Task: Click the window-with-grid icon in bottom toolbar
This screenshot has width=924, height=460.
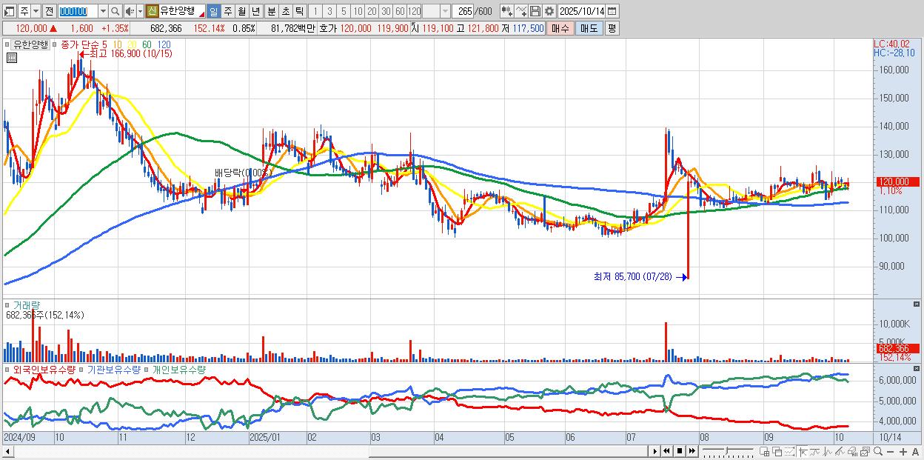Action: (764, 452)
